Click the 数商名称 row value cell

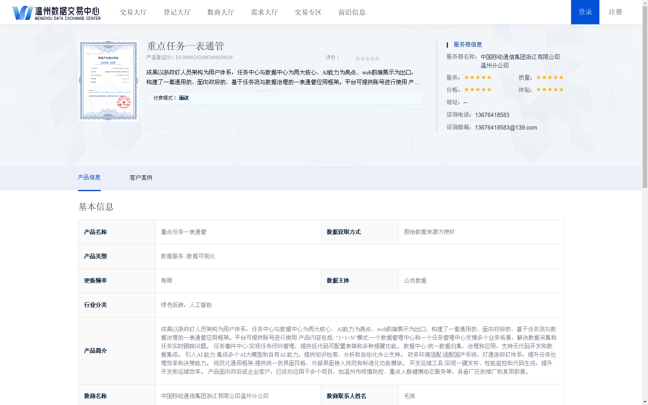pos(238,396)
